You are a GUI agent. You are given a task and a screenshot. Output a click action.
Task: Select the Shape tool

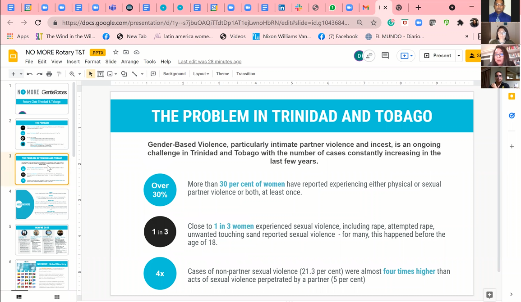tap(124, 74)
